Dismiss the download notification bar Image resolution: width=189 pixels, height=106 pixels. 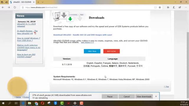[156, 96]
